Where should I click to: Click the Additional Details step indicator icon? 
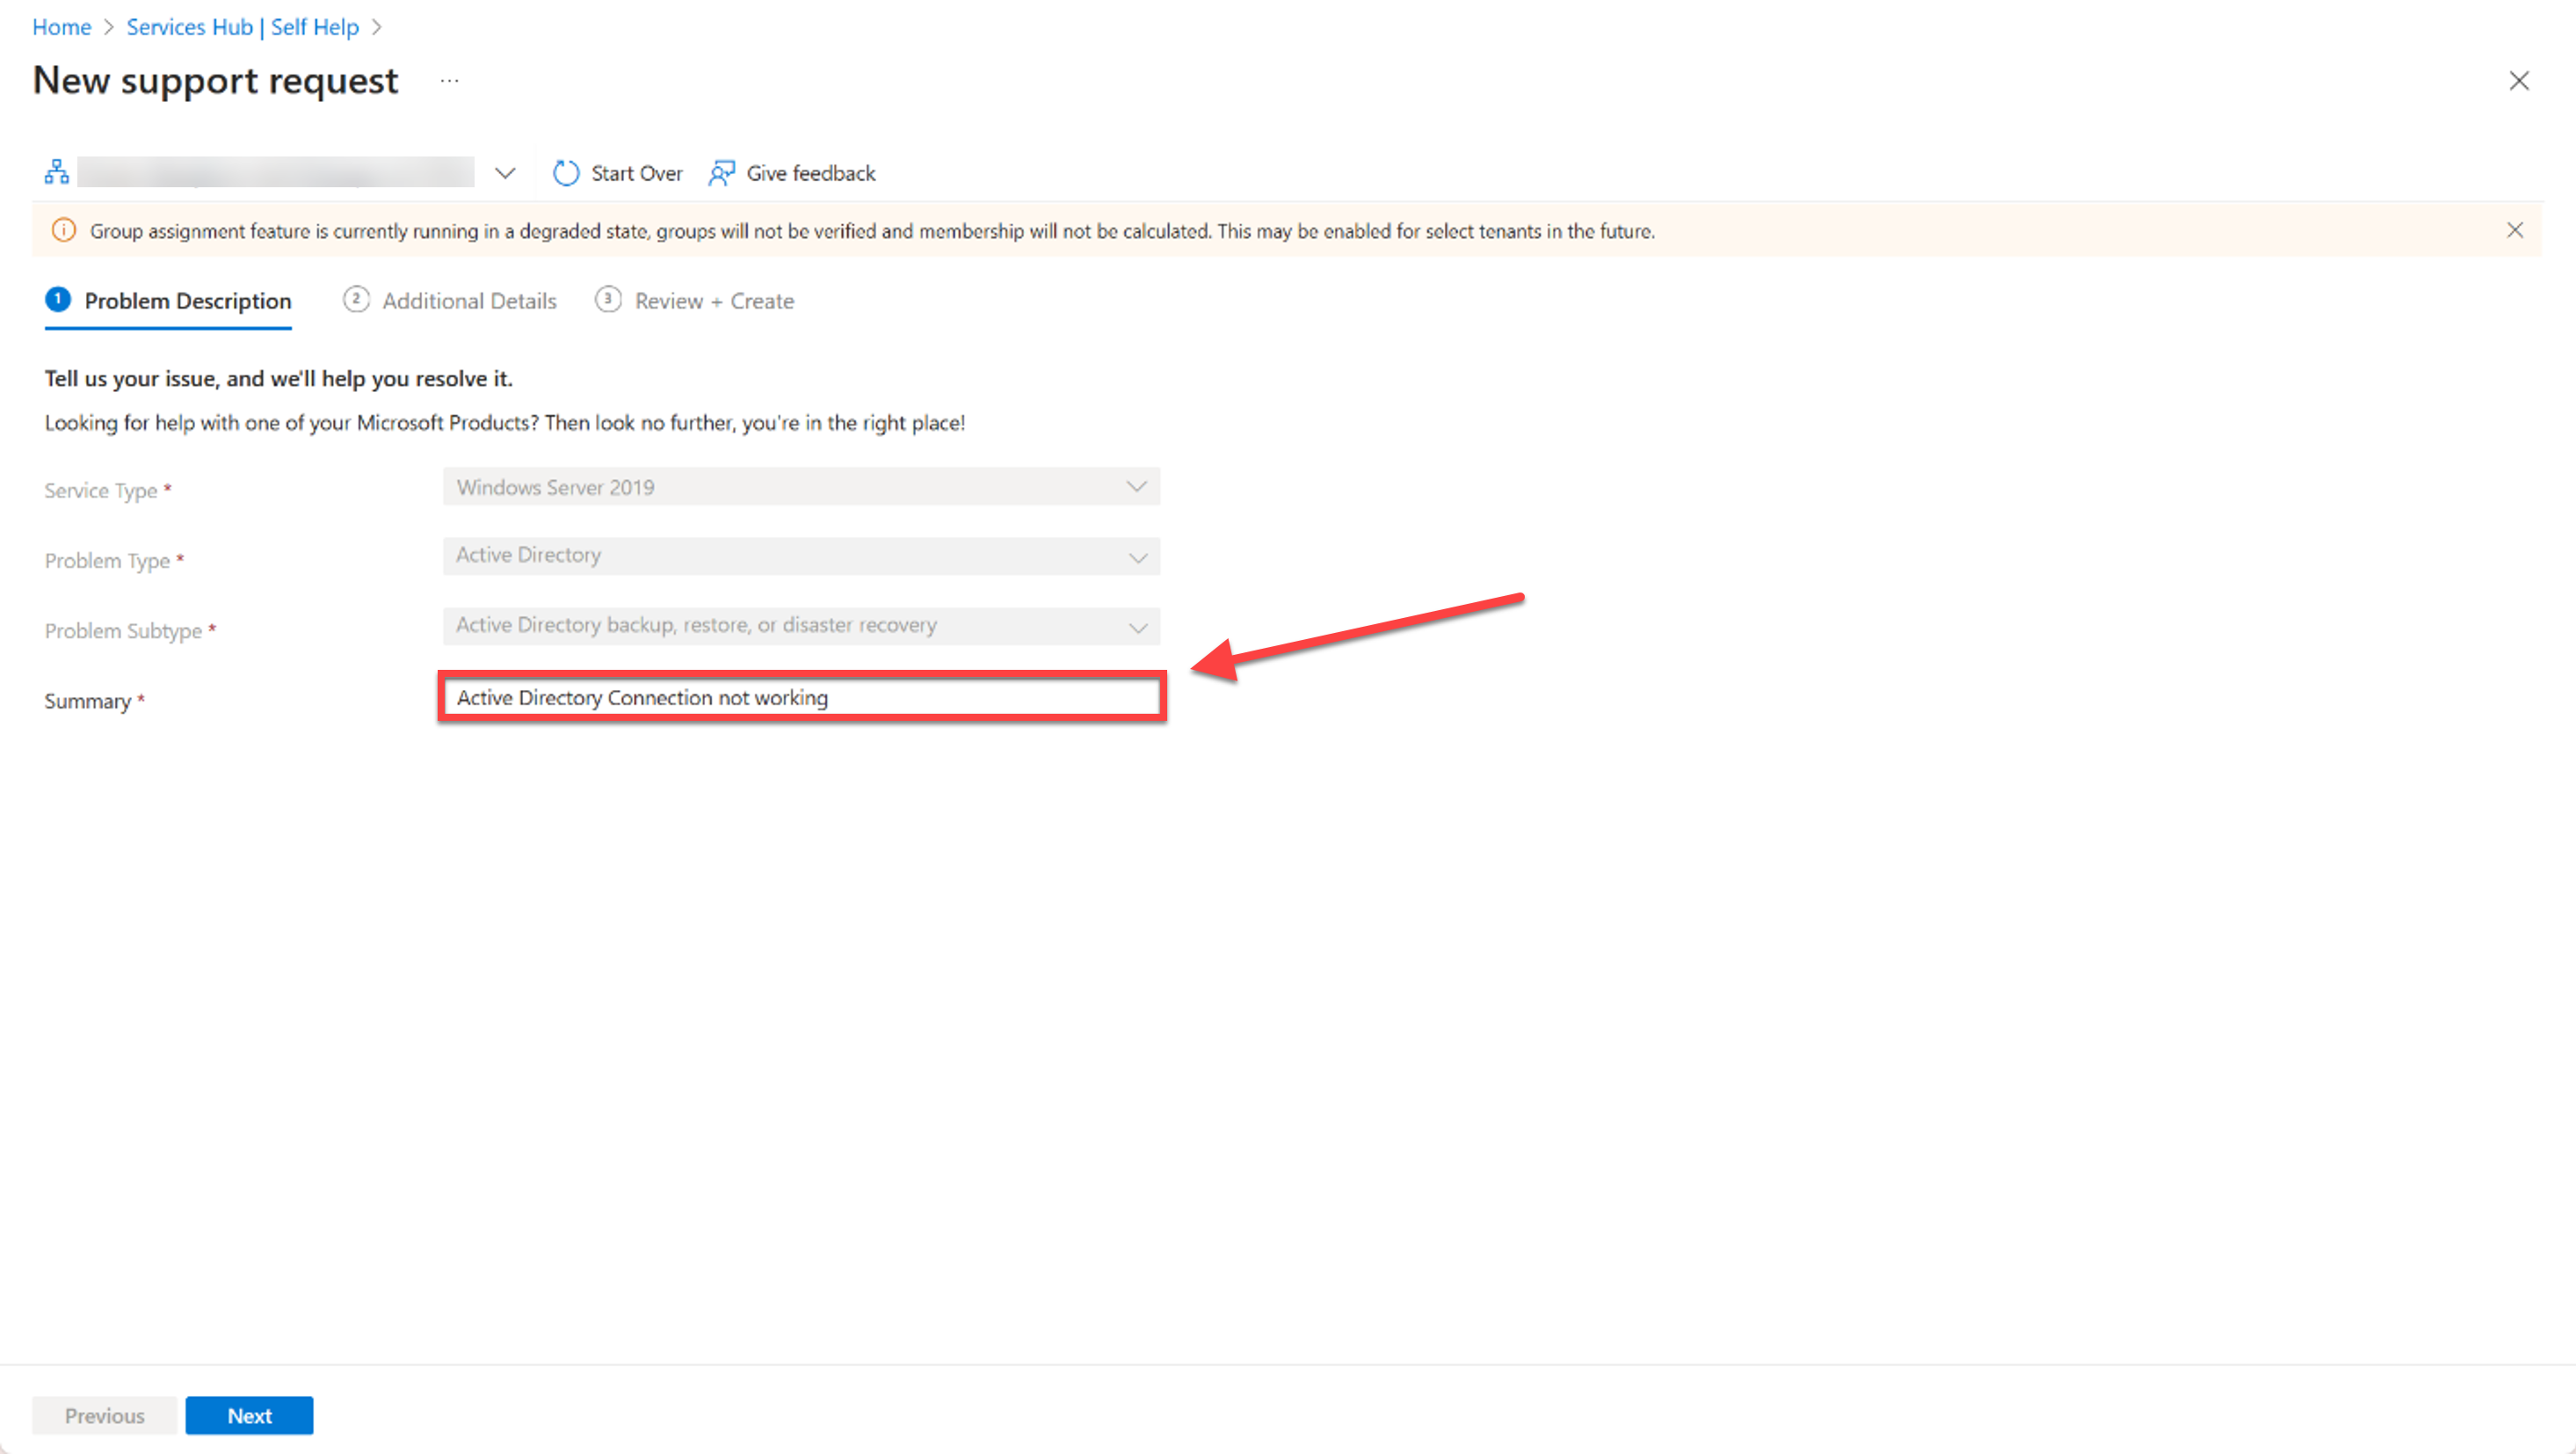[354, 301]
